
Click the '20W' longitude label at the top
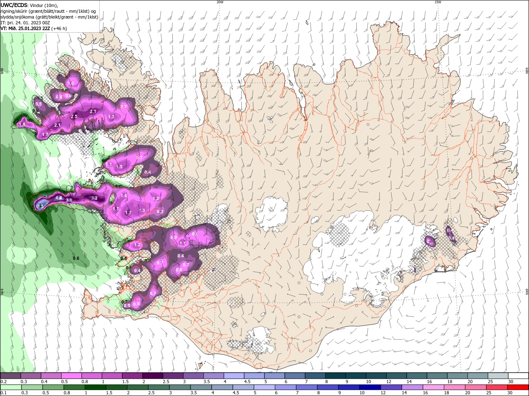[220, 2]
